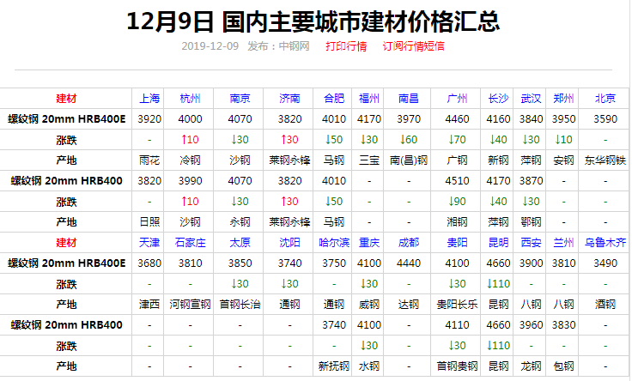
Task: Open the 北京 city link
Action: pyautogui.click(x=605, y=99)
